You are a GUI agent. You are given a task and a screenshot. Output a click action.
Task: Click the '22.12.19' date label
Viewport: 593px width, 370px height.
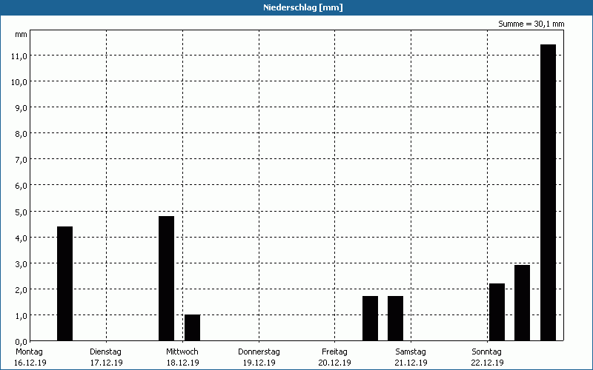click(x=487, y=363)
